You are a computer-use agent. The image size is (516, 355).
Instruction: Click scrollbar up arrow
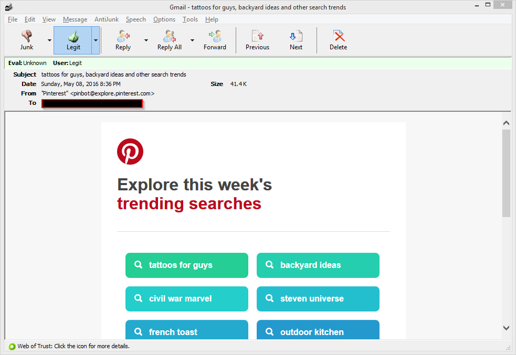tap(506, 123)
